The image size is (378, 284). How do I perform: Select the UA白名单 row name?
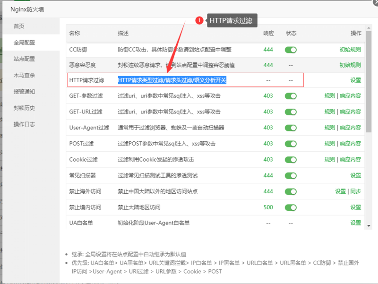click(x=81, y=223)
